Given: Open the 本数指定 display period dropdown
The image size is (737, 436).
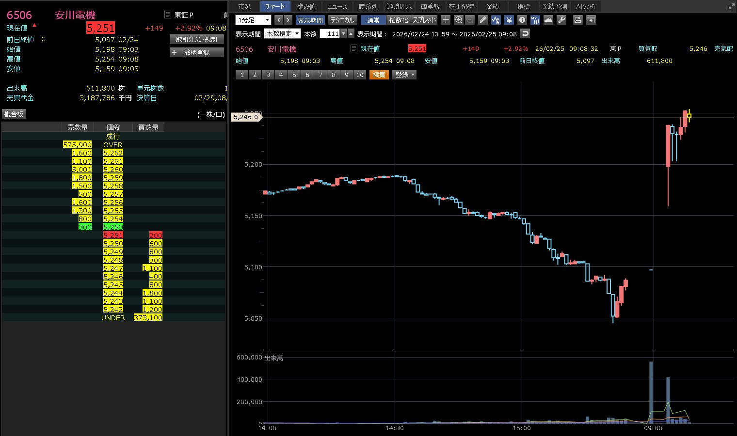Looking at the screenshot, I should coord(282,33).
